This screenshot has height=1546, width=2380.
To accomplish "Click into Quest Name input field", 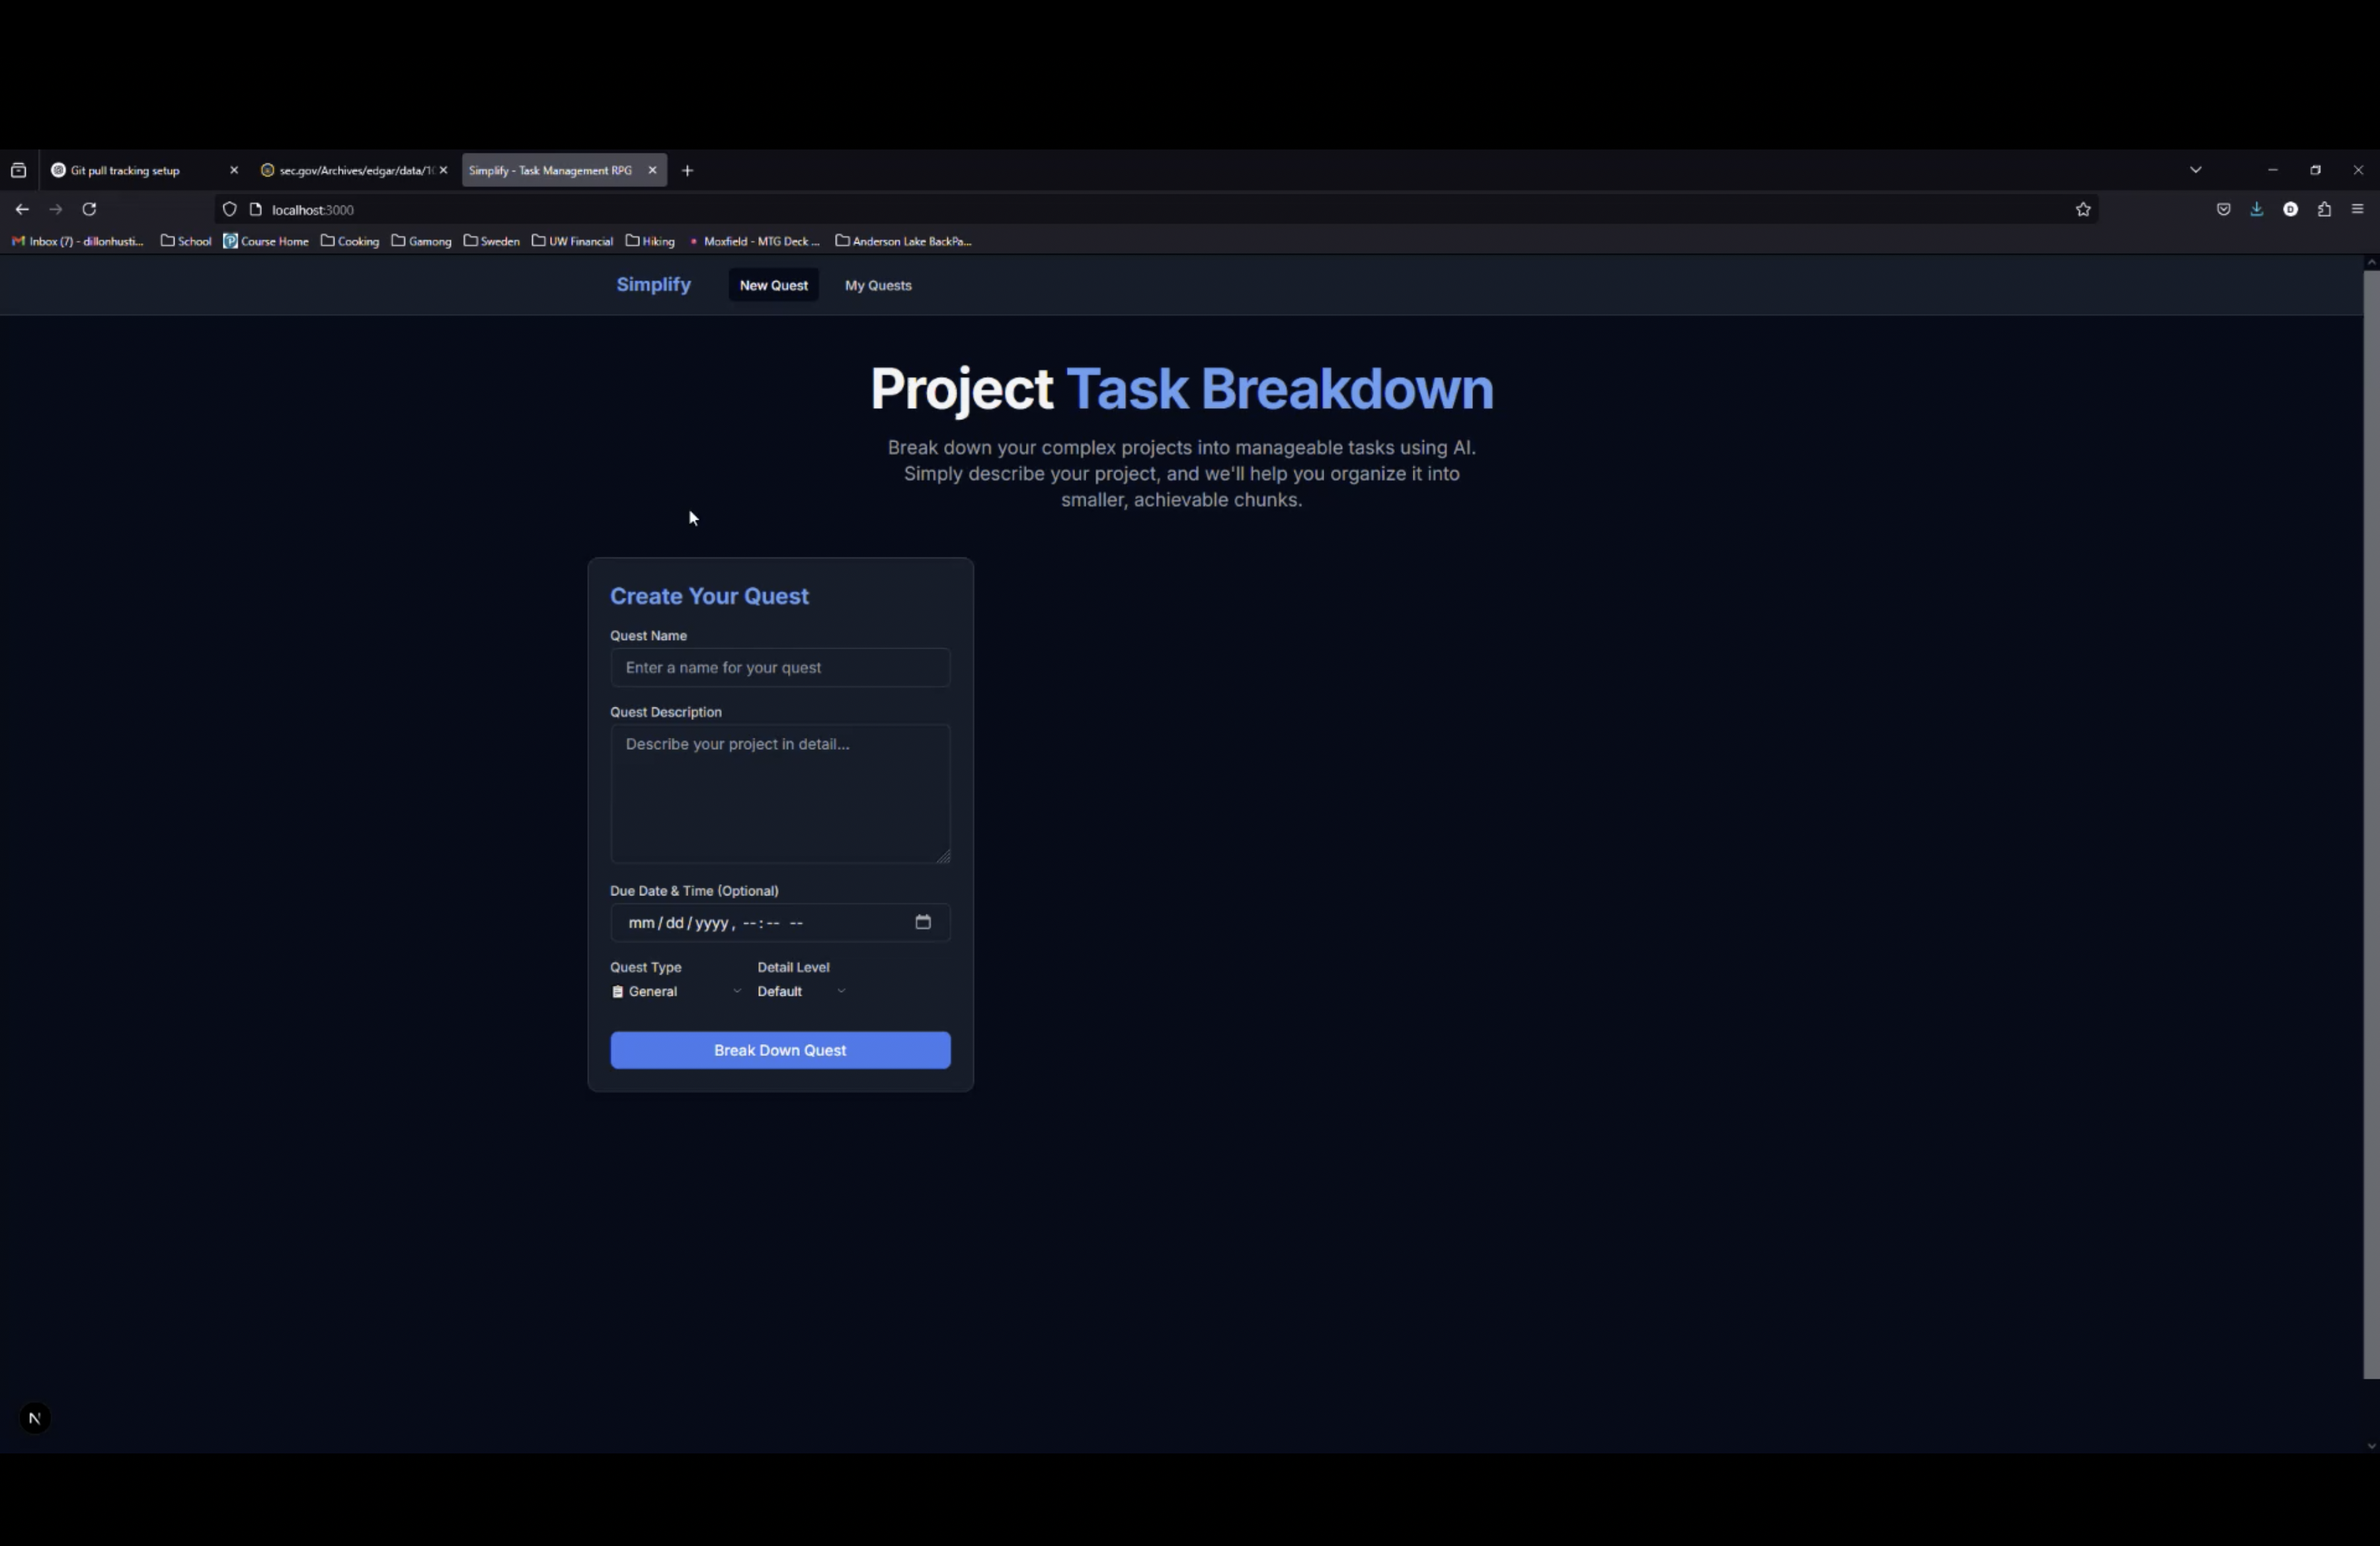I will click(x=780, y=667).
